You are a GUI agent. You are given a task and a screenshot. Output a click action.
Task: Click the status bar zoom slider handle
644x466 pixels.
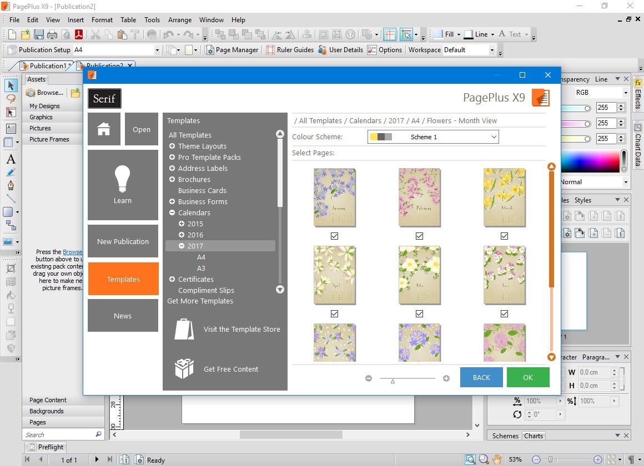(550, 459)
